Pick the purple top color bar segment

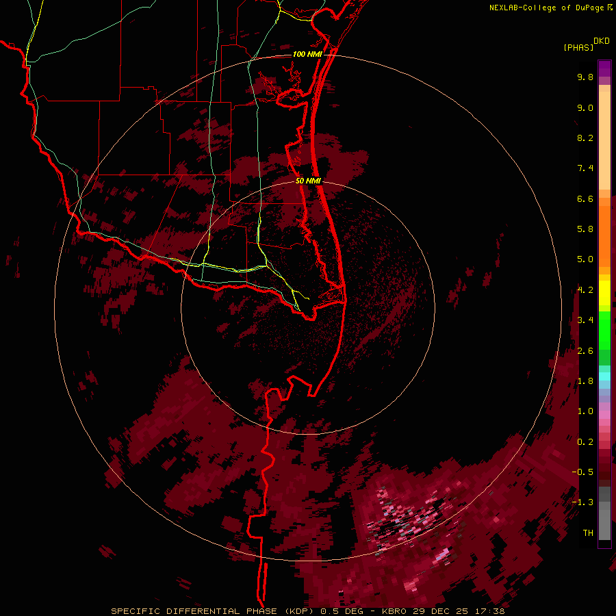604,68
